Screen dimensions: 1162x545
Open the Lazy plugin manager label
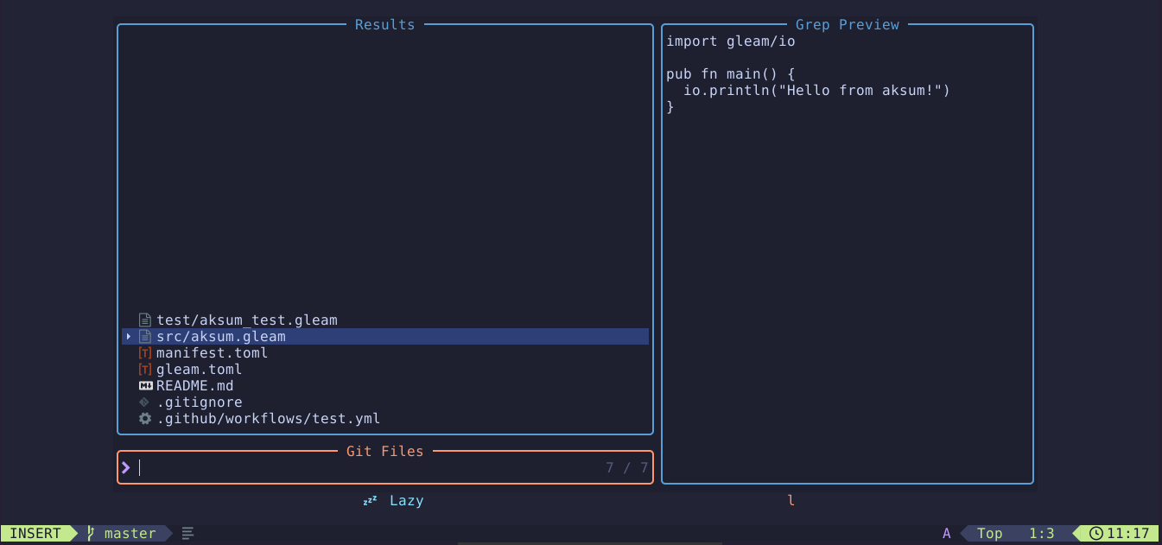point(406,500)
